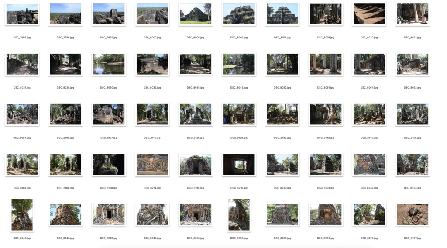Image resolution: width=447 pixels, height=248 pixels.
Task: Select the DSC_8027.jpg forest path thumbnail
Action: click(22, 64)
